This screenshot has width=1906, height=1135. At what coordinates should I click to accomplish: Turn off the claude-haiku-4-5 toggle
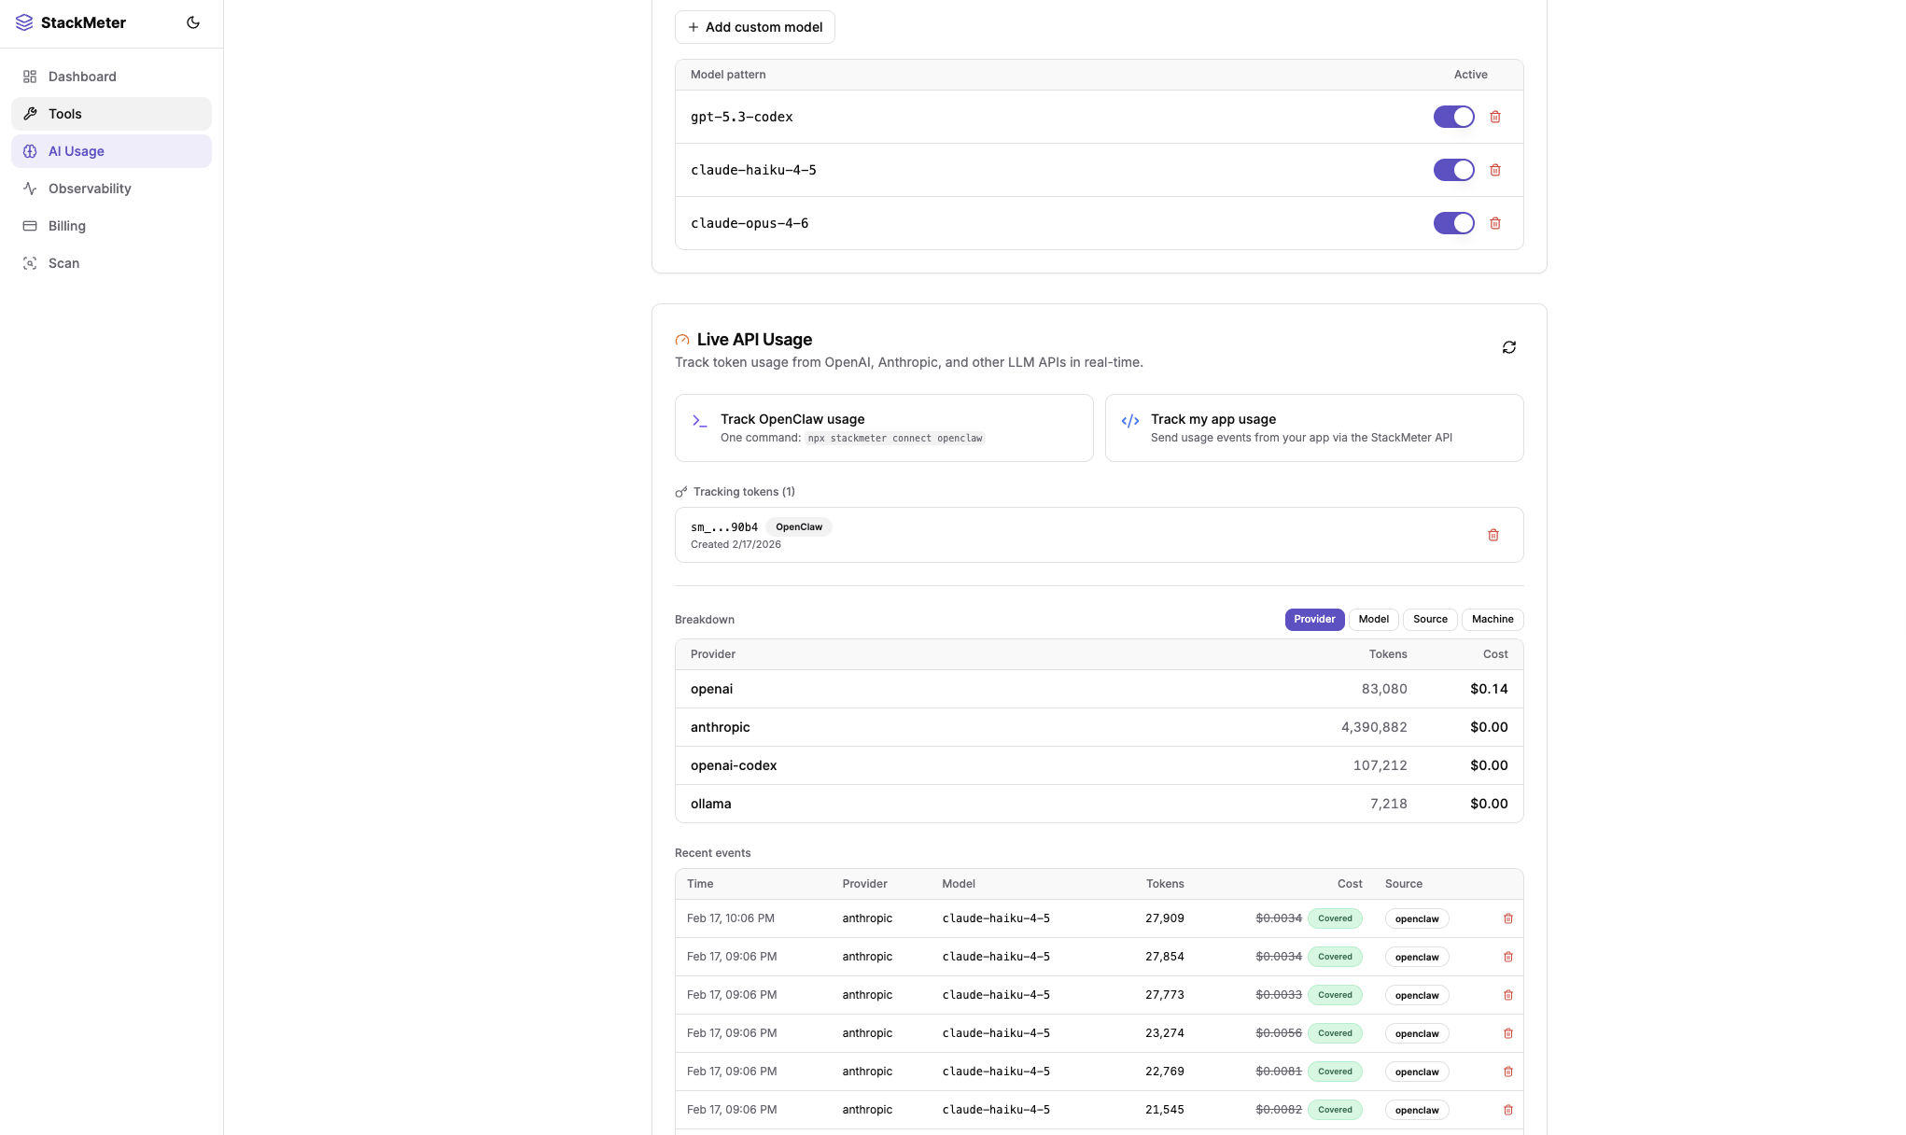coord(1453,170)
